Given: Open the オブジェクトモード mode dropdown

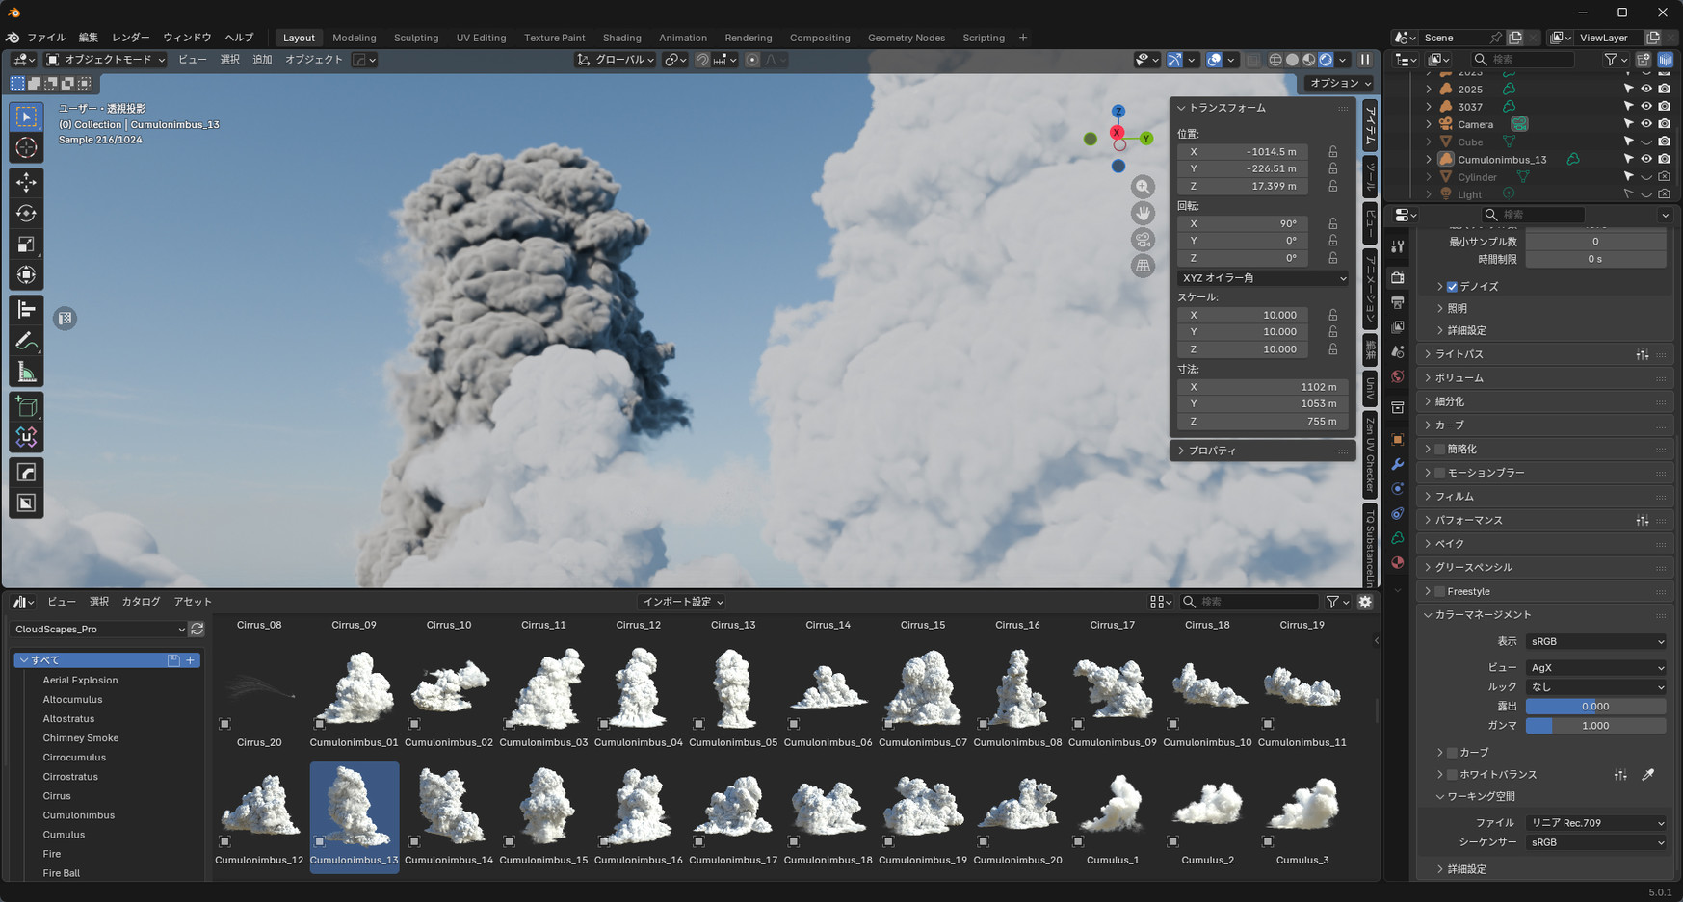Looking at the screenshot, I should pyautogui.click(x=106, y=60).
